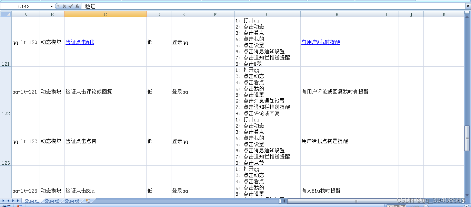Select column G header
Image resolution: width=471 pixels, height=207 pixels.
[268, 14]
